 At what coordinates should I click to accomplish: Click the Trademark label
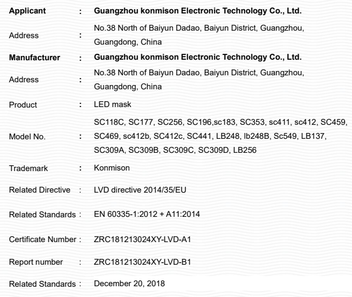coord(28,168)
